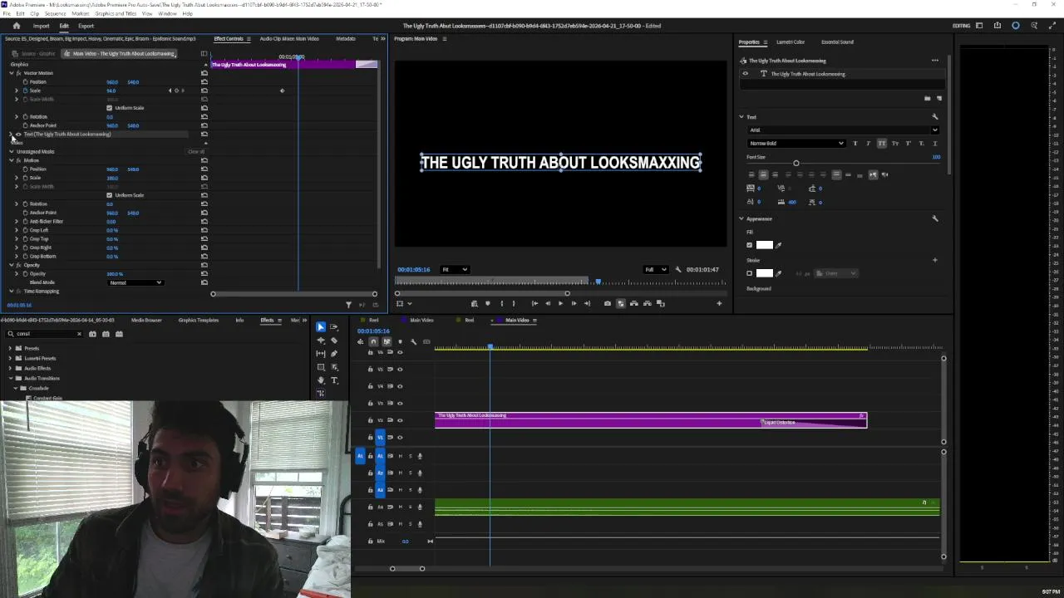Toggle the Effect Controls filter properties funnel icon
The width and height of the screenshot is (1064, 598).
pos(348,305)
